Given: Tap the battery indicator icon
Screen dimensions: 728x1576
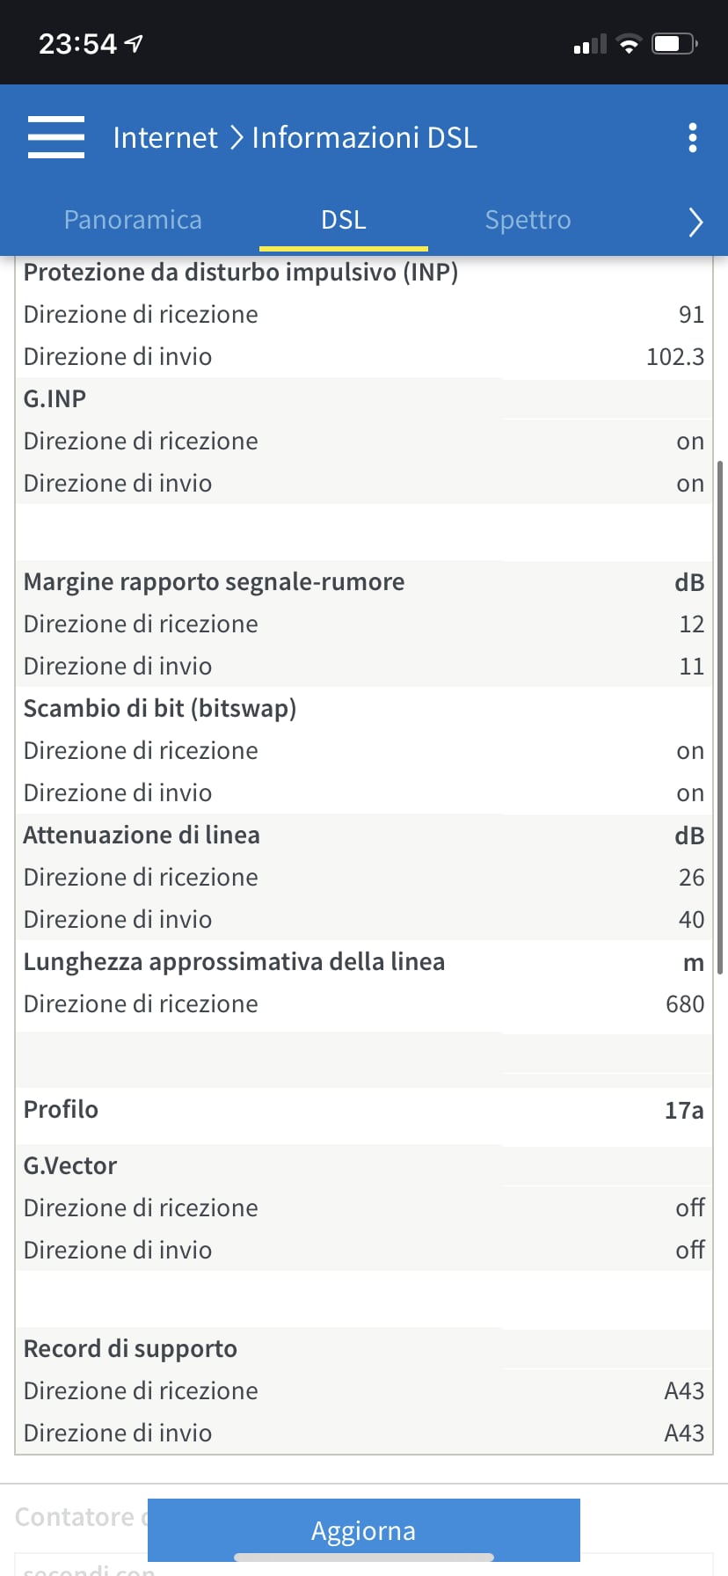Looking at the screenshot, I should click(x=673, y=44).
